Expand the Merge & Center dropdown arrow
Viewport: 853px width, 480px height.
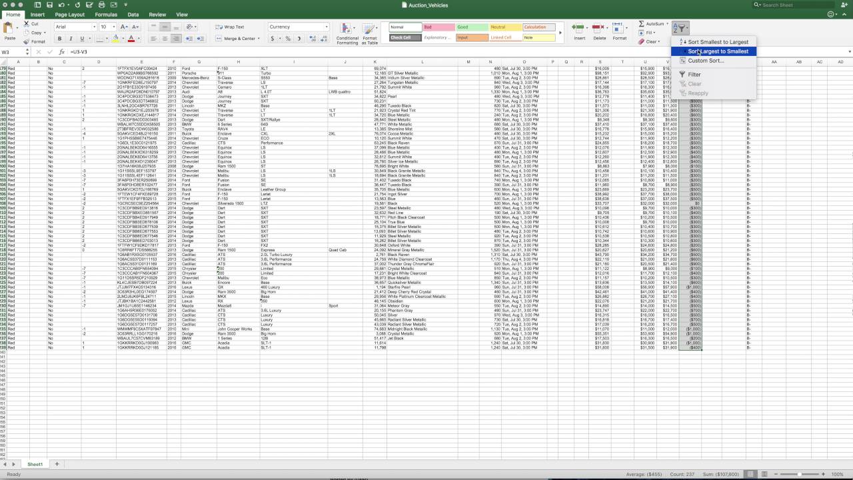pyautogui.click(x=260, y=39)
